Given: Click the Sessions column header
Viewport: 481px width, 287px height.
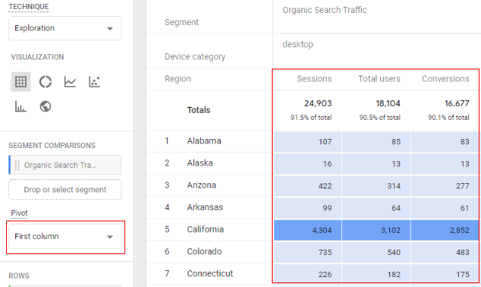Looking at the screenshot, I should 314,79.
